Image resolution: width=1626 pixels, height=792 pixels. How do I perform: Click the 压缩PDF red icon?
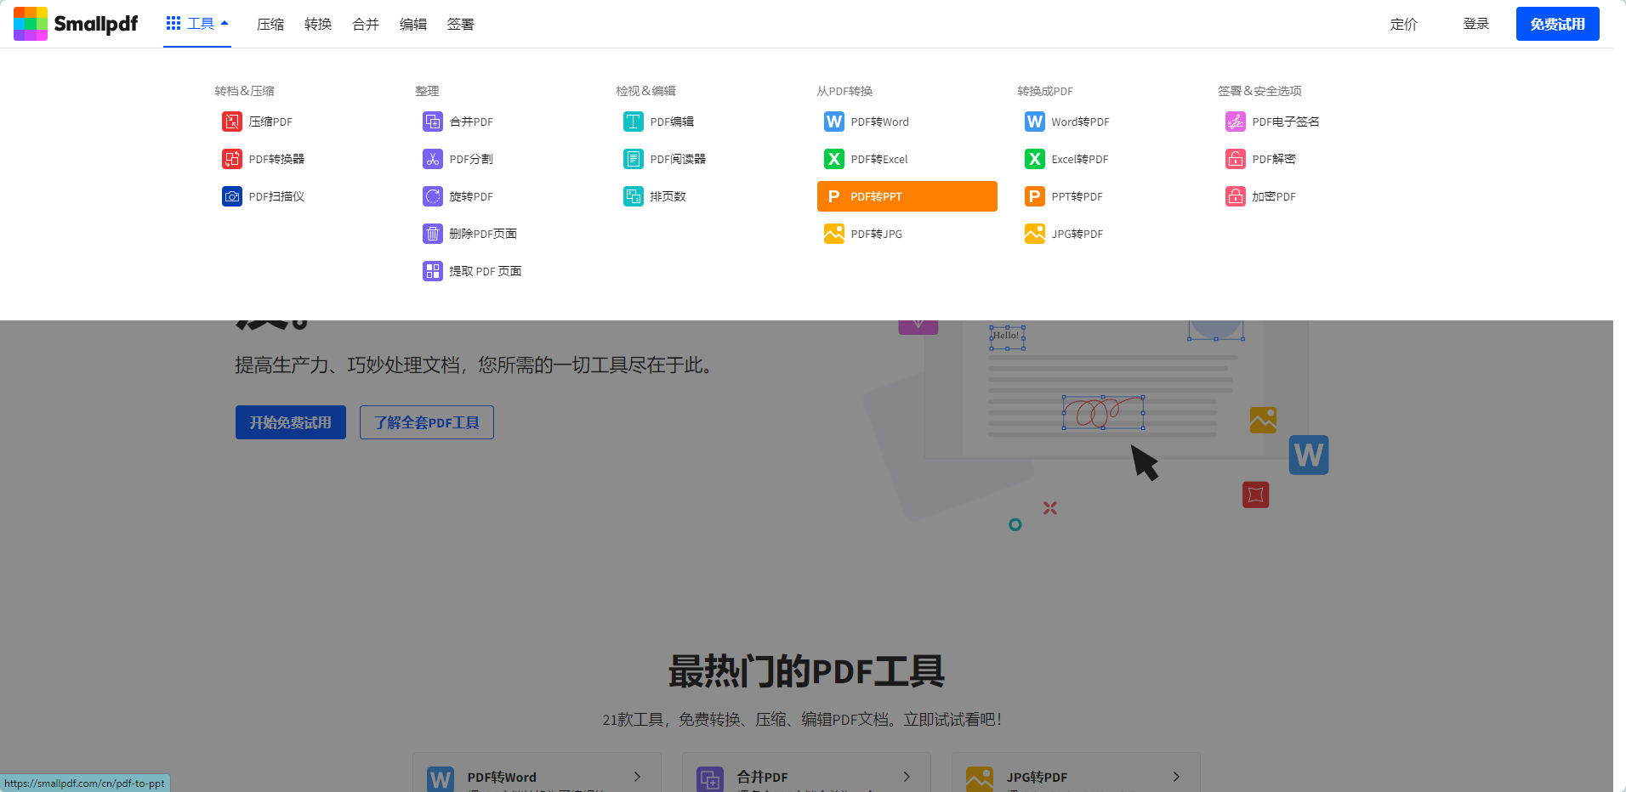(x=232, y=122)
